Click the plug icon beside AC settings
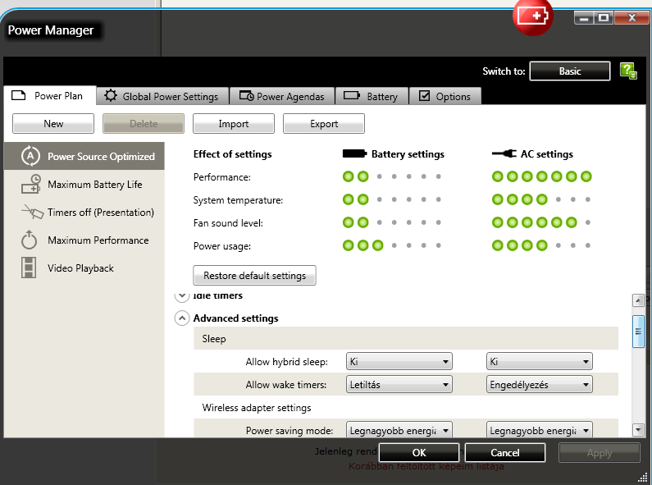Screen dimensions: 652x485 [504, 154]
